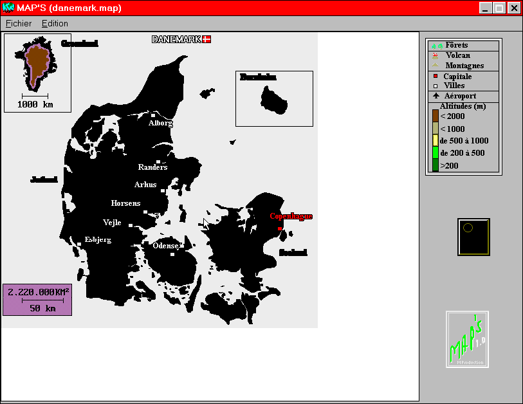Screen dimensions: 523x404
Task: Click the white Villes square in legend
Action: click(436, 86)
